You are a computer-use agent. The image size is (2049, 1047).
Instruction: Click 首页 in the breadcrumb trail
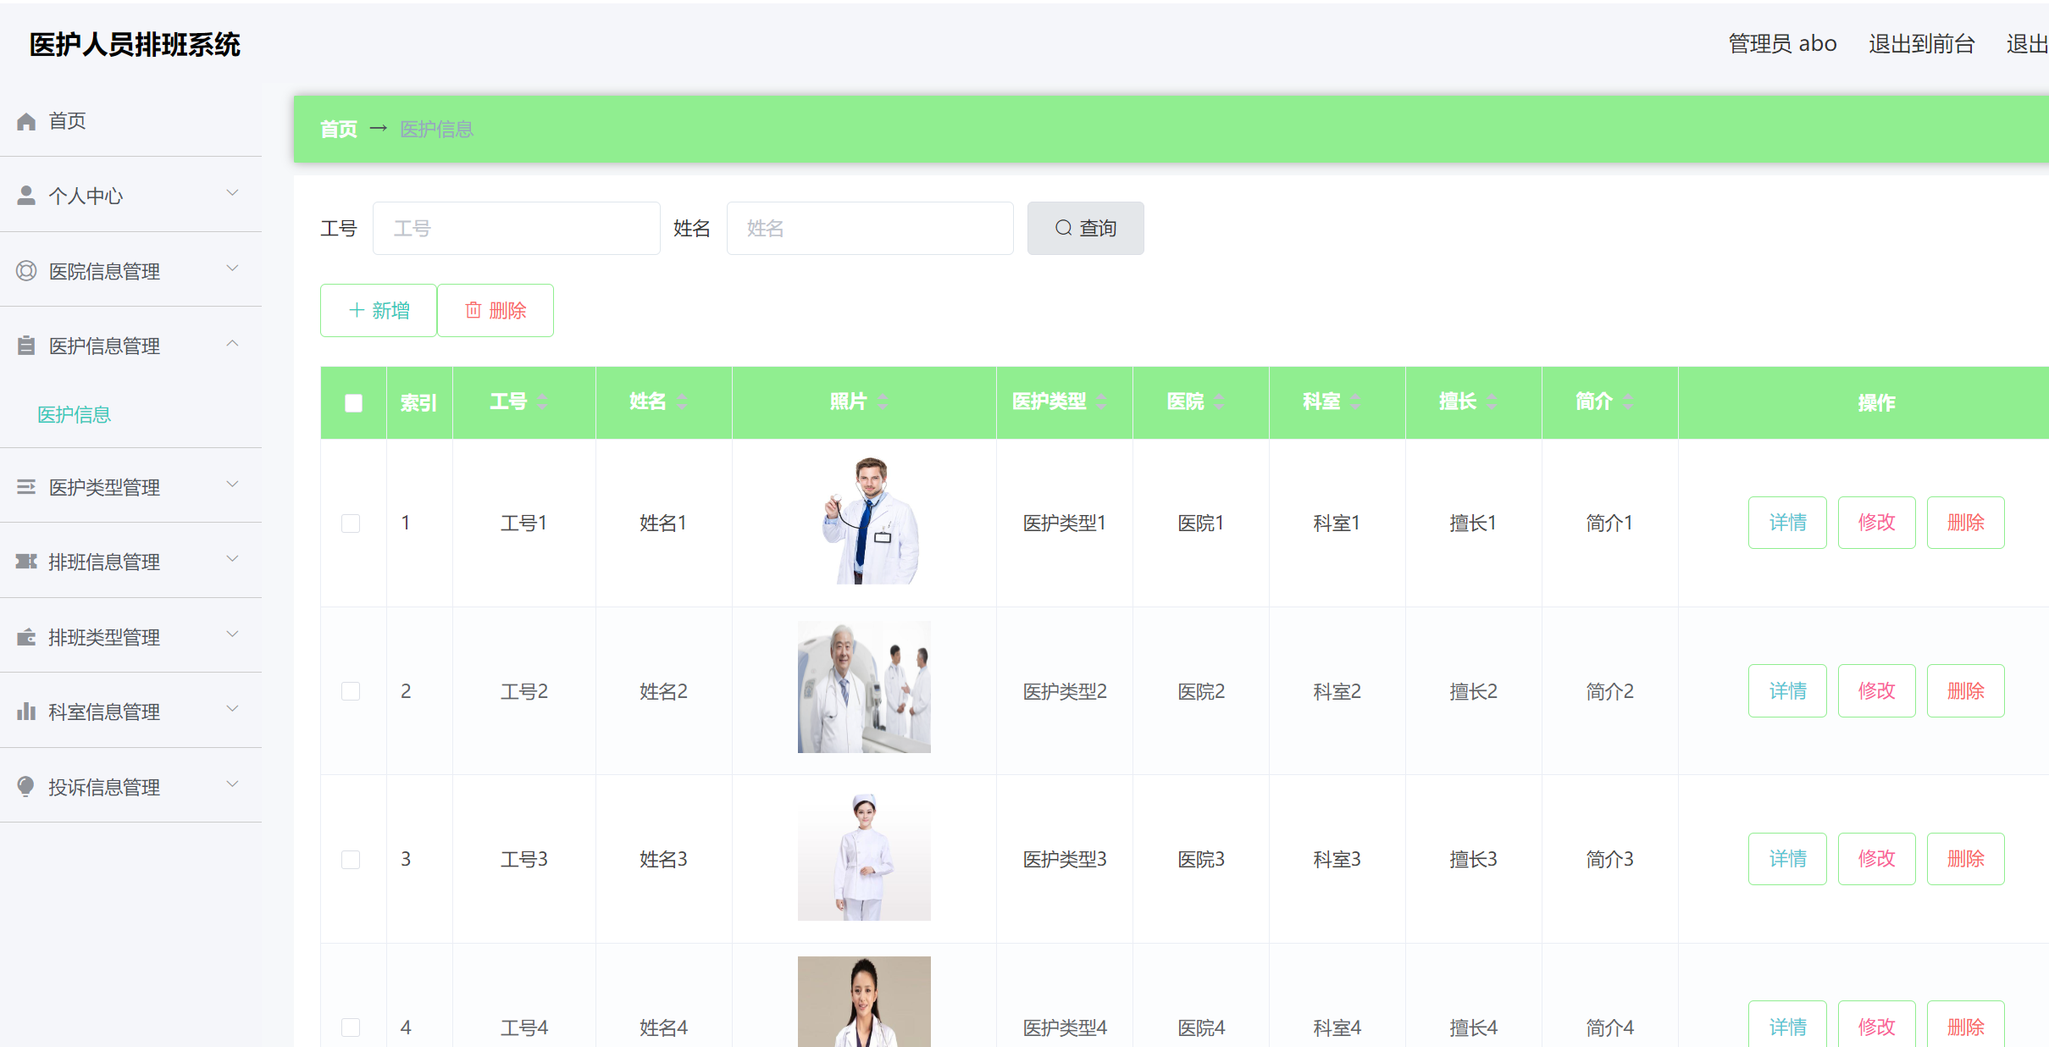pos(338,129)
